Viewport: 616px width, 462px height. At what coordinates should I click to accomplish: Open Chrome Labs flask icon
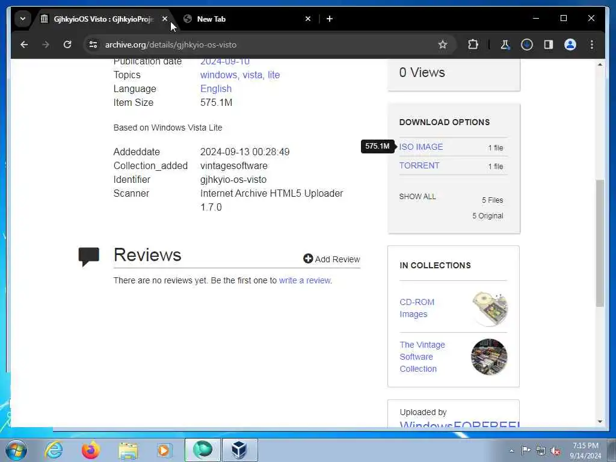click(505, 45)
